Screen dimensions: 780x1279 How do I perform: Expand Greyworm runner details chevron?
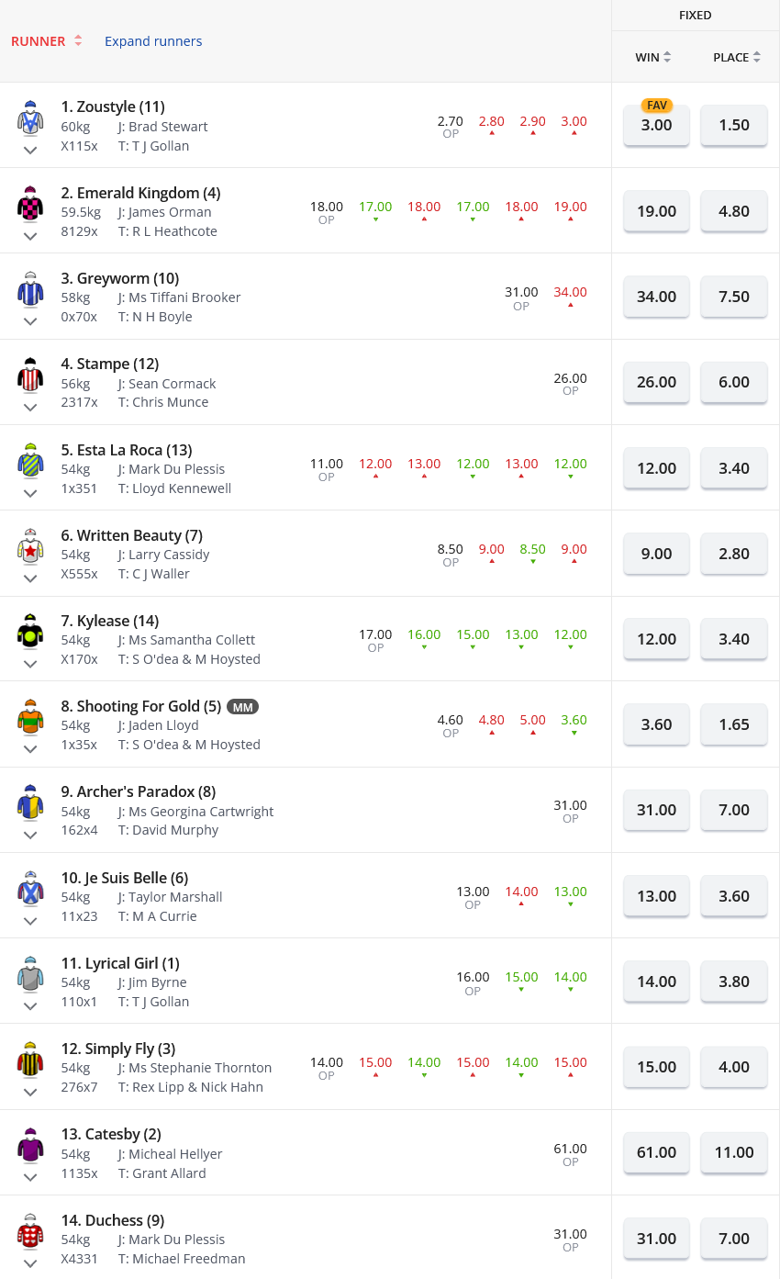[30, 321]
